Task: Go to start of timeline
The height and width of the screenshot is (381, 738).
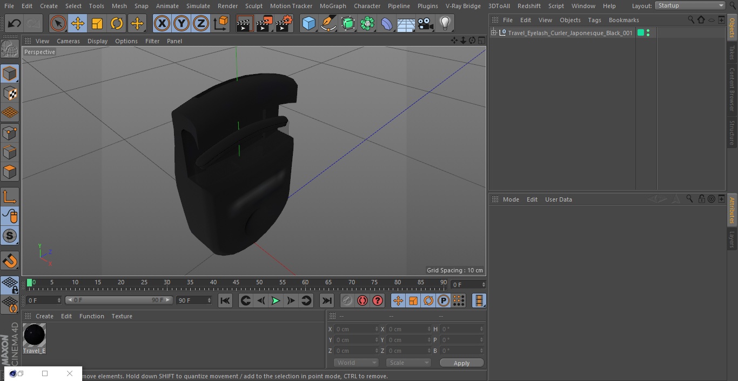Action: [225, 300]
